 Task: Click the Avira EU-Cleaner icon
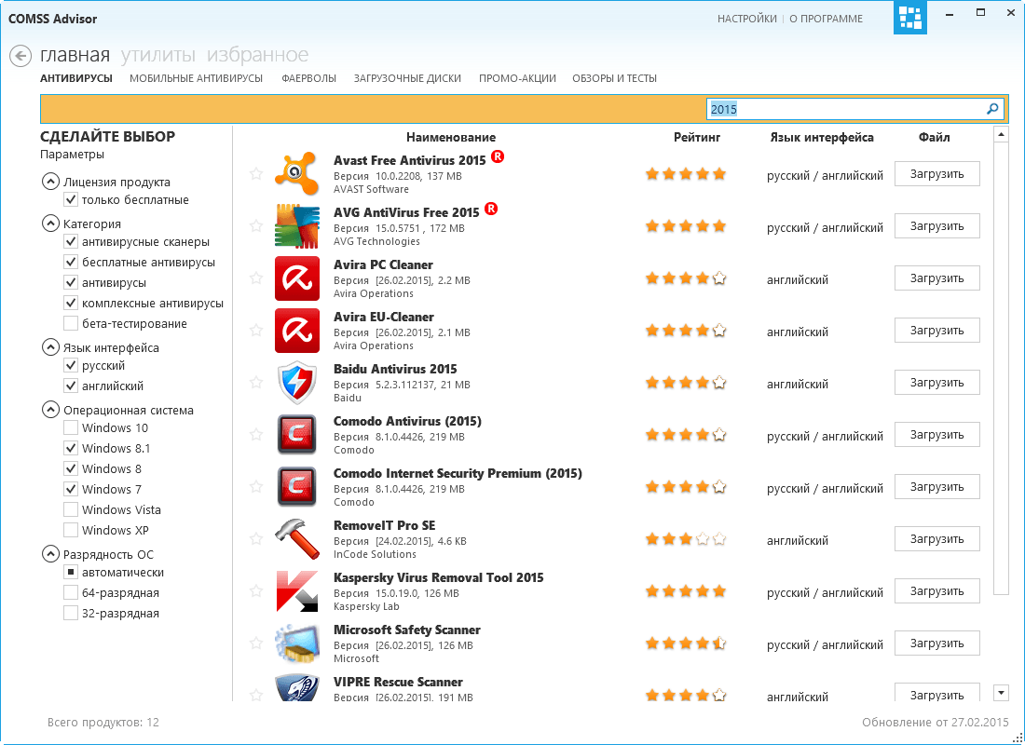pos(296,331)
